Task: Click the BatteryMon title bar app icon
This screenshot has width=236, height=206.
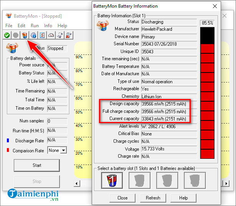Action: pos(9,16)
